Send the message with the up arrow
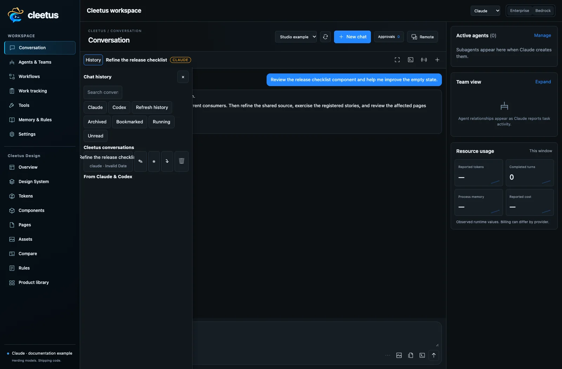 [434, 355]
